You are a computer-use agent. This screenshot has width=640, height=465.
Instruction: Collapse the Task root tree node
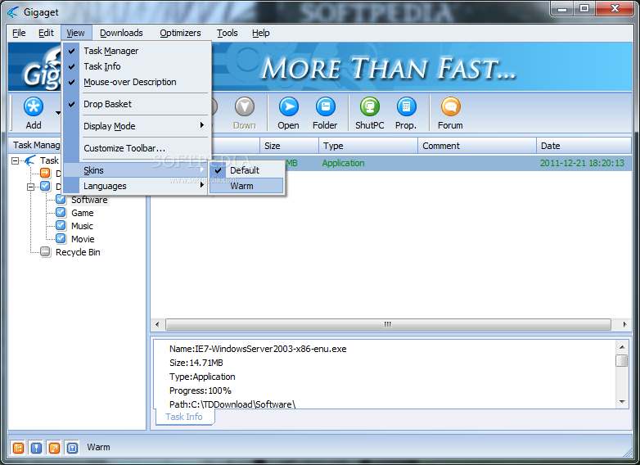[15, 160]
